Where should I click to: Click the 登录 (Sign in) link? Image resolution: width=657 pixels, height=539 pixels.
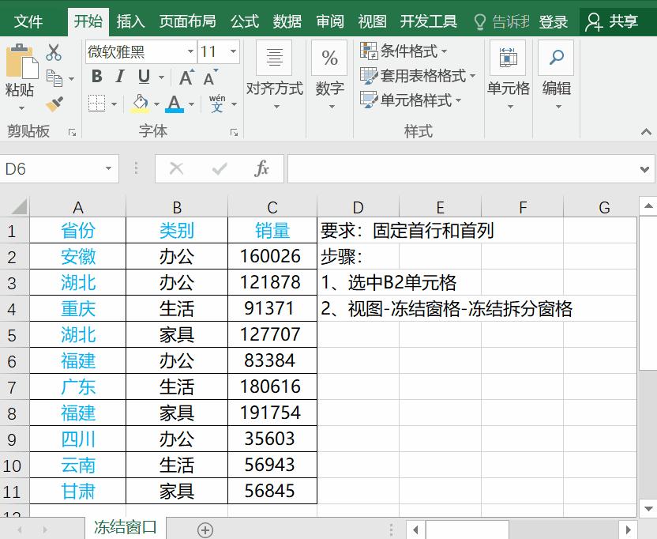click(553, 21)
